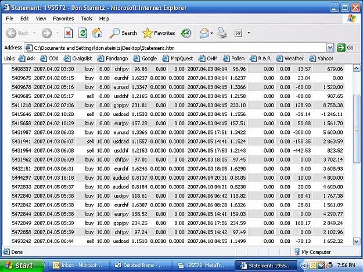Switch to 195572: MetaTrader taskbar button

pyautogui.click(x=203, y=265)
